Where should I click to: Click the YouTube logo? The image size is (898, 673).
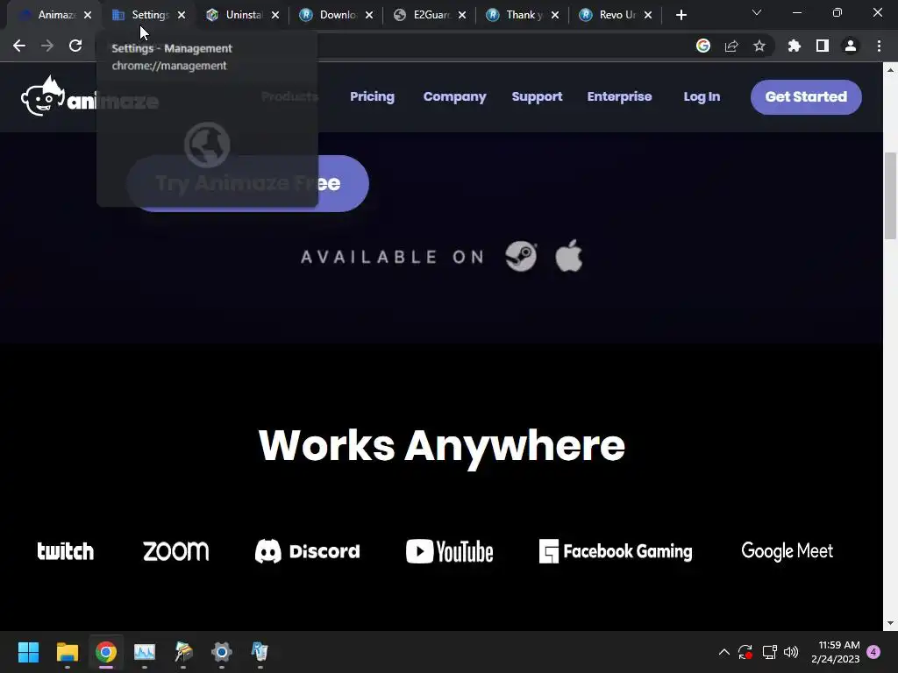pyautogui.click(x=450, y=551)
